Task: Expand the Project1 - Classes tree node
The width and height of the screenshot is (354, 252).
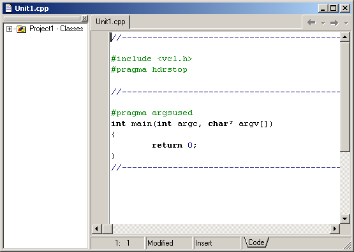Action: (x=9, y=29)
